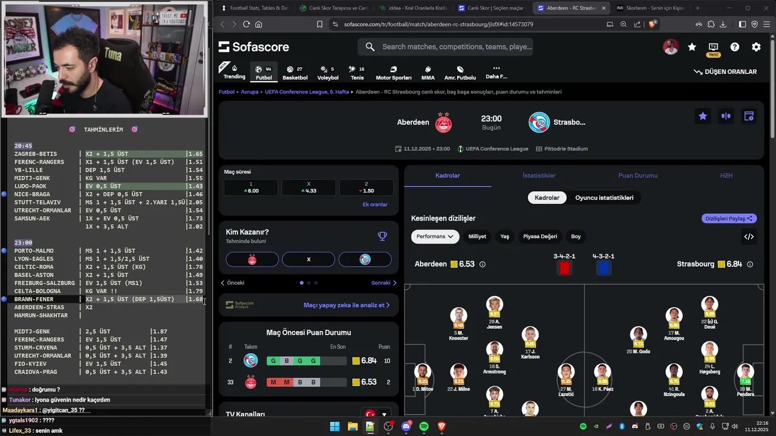
Task: Click the browser home button
Action: (259, 24)
